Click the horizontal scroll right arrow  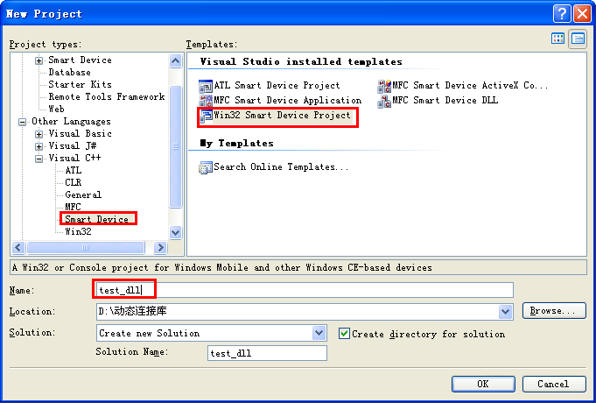tap(160, 248)
